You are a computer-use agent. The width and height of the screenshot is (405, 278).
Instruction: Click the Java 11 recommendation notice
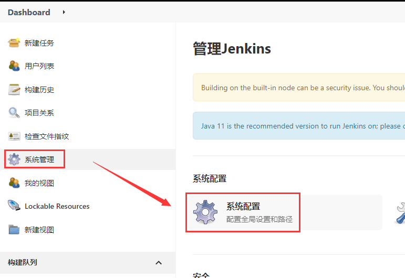tap(299, 125)
